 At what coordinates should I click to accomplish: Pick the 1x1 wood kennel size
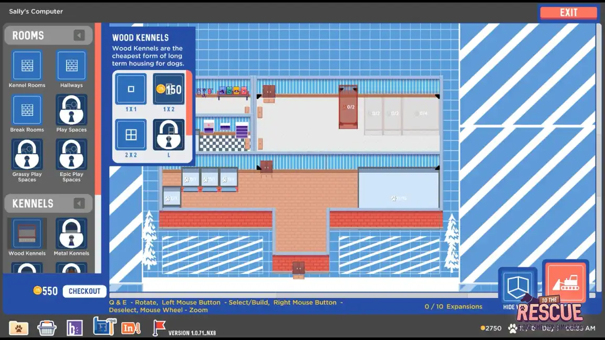(131, 89)
